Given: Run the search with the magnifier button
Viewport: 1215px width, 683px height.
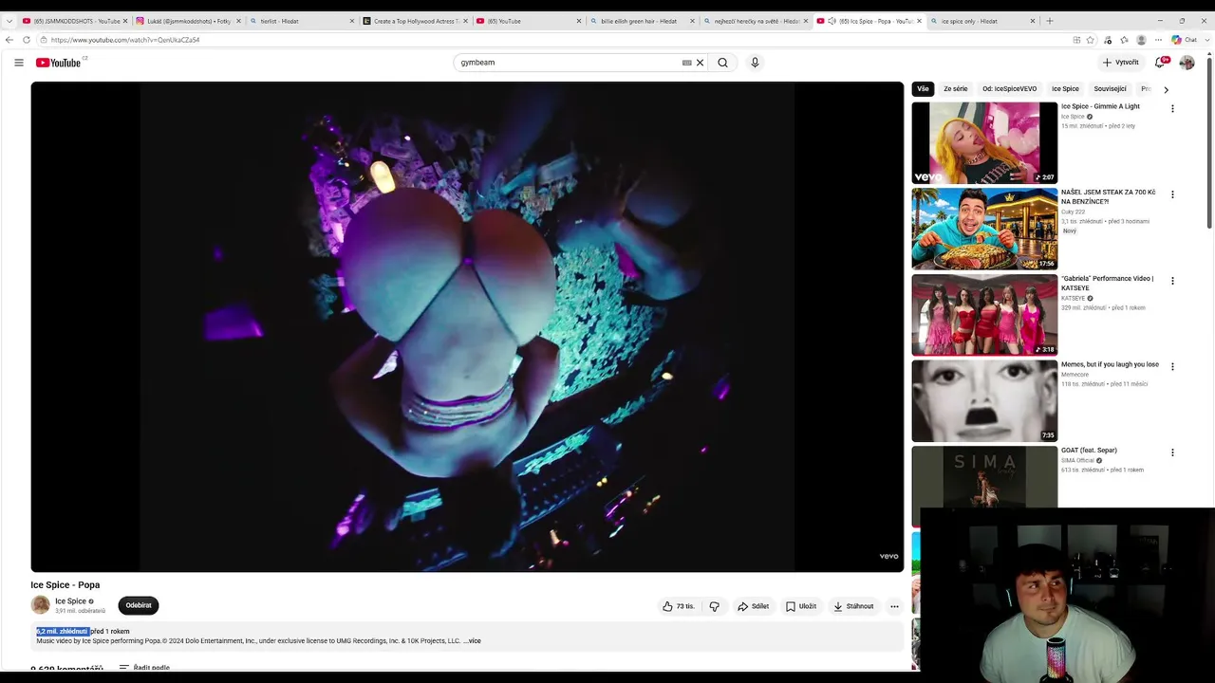Looking at the screenshot, I should [x=722, y=63].
